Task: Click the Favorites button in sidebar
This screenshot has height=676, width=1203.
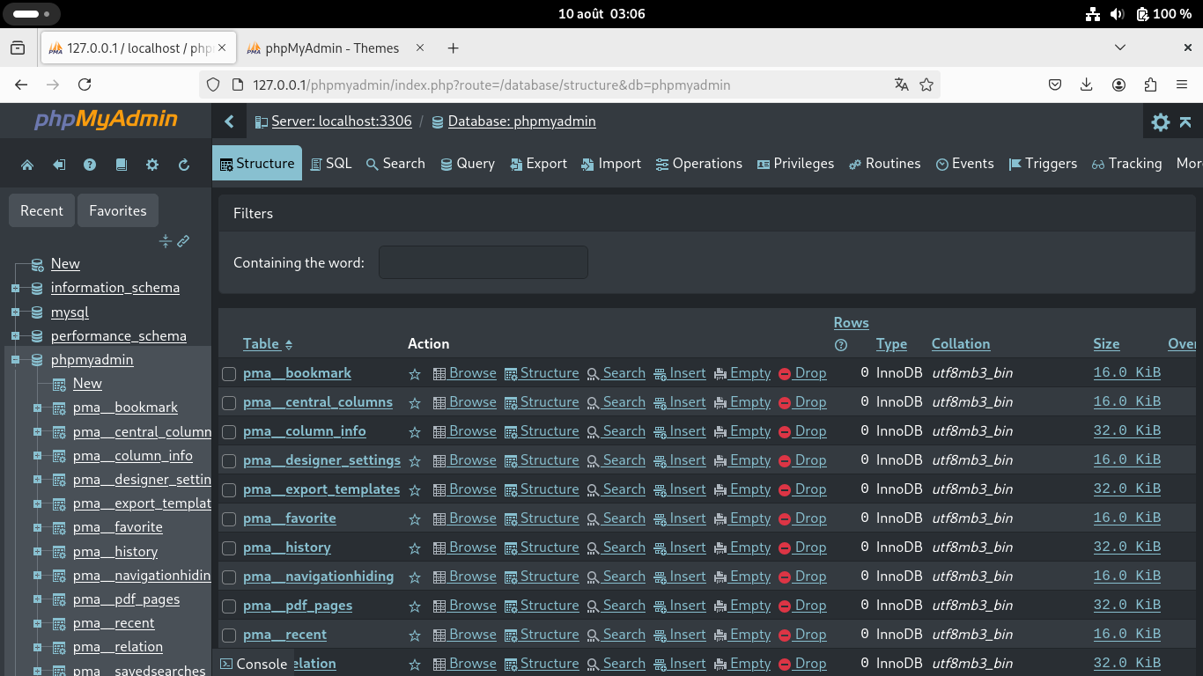Action: coord(118,211)
